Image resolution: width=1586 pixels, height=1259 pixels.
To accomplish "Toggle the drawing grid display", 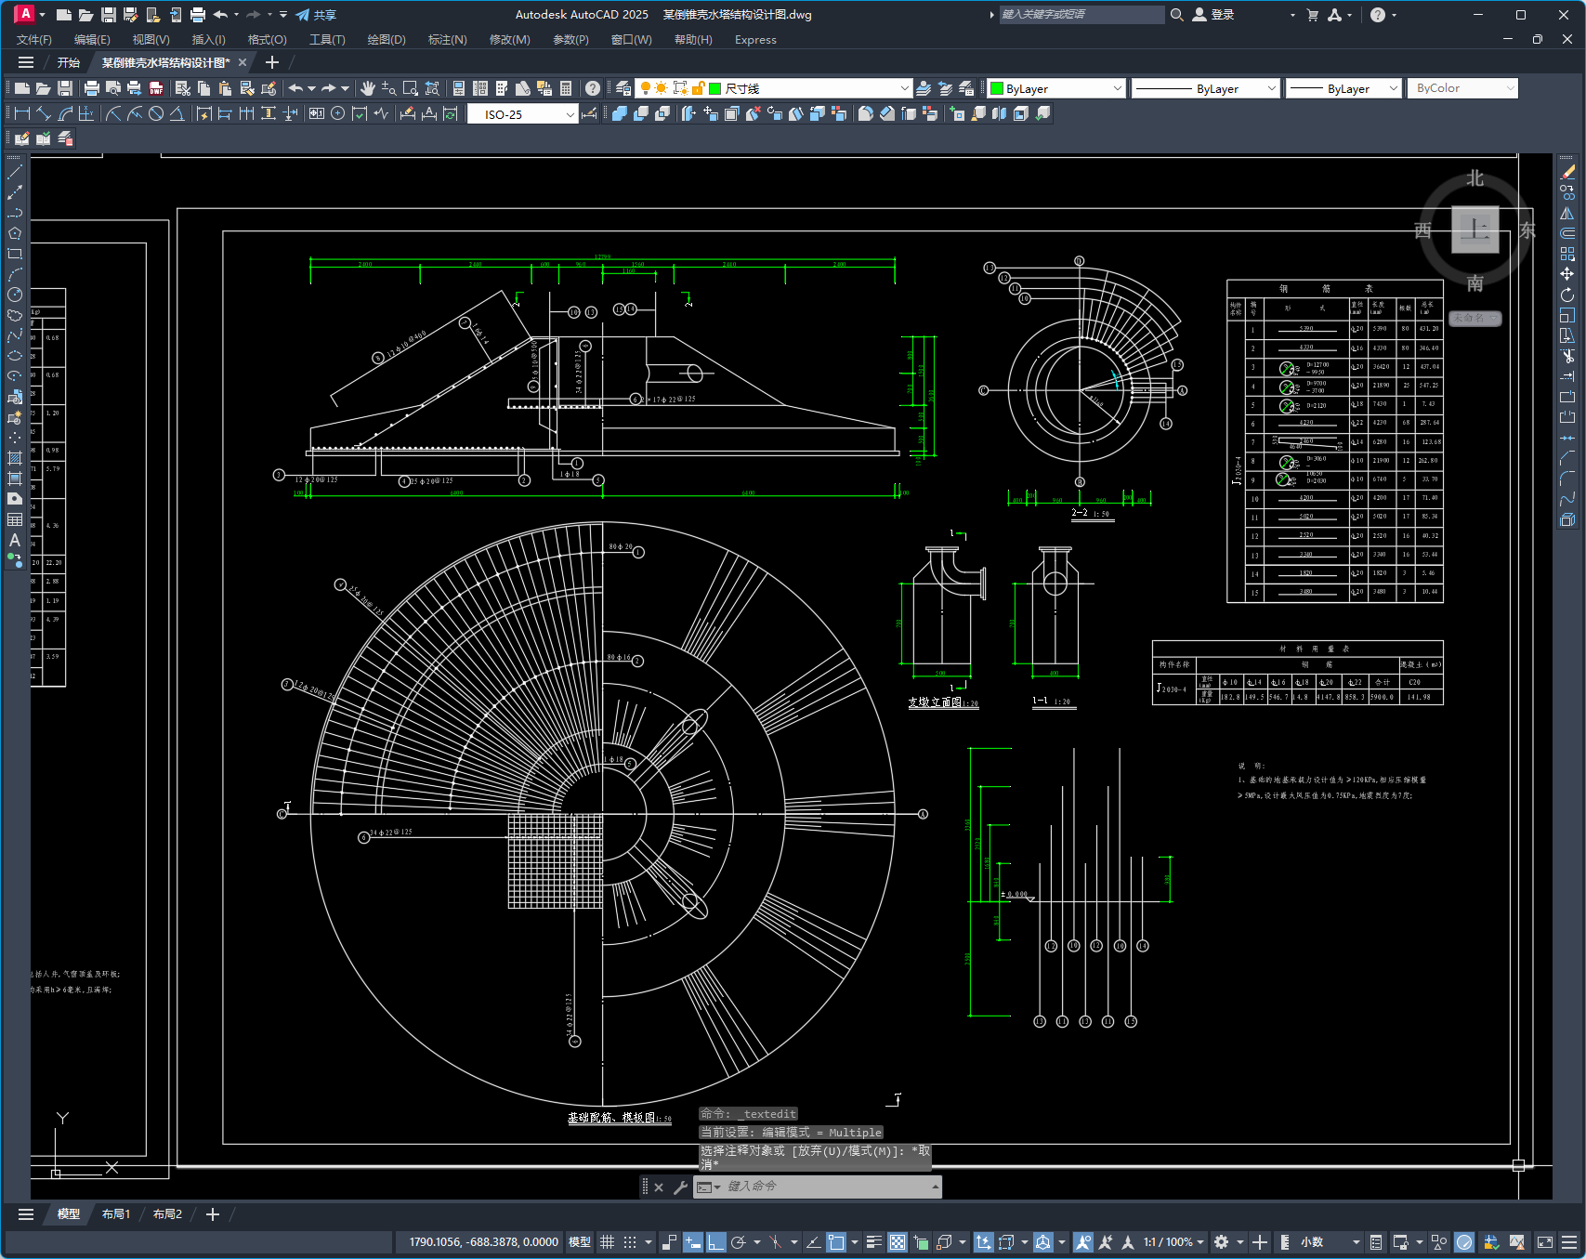I will click(608, 1242).
